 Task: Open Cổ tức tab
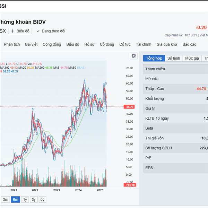click(125, 44)
